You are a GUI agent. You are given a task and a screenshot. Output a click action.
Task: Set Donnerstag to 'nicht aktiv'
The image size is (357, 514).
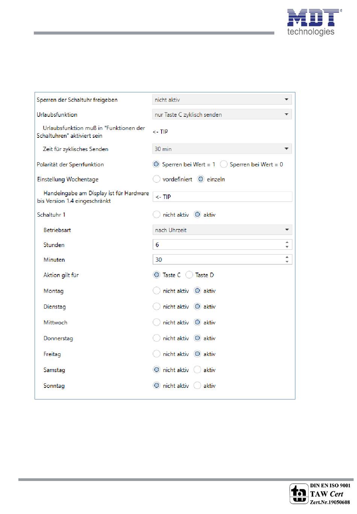pos(157,338)
